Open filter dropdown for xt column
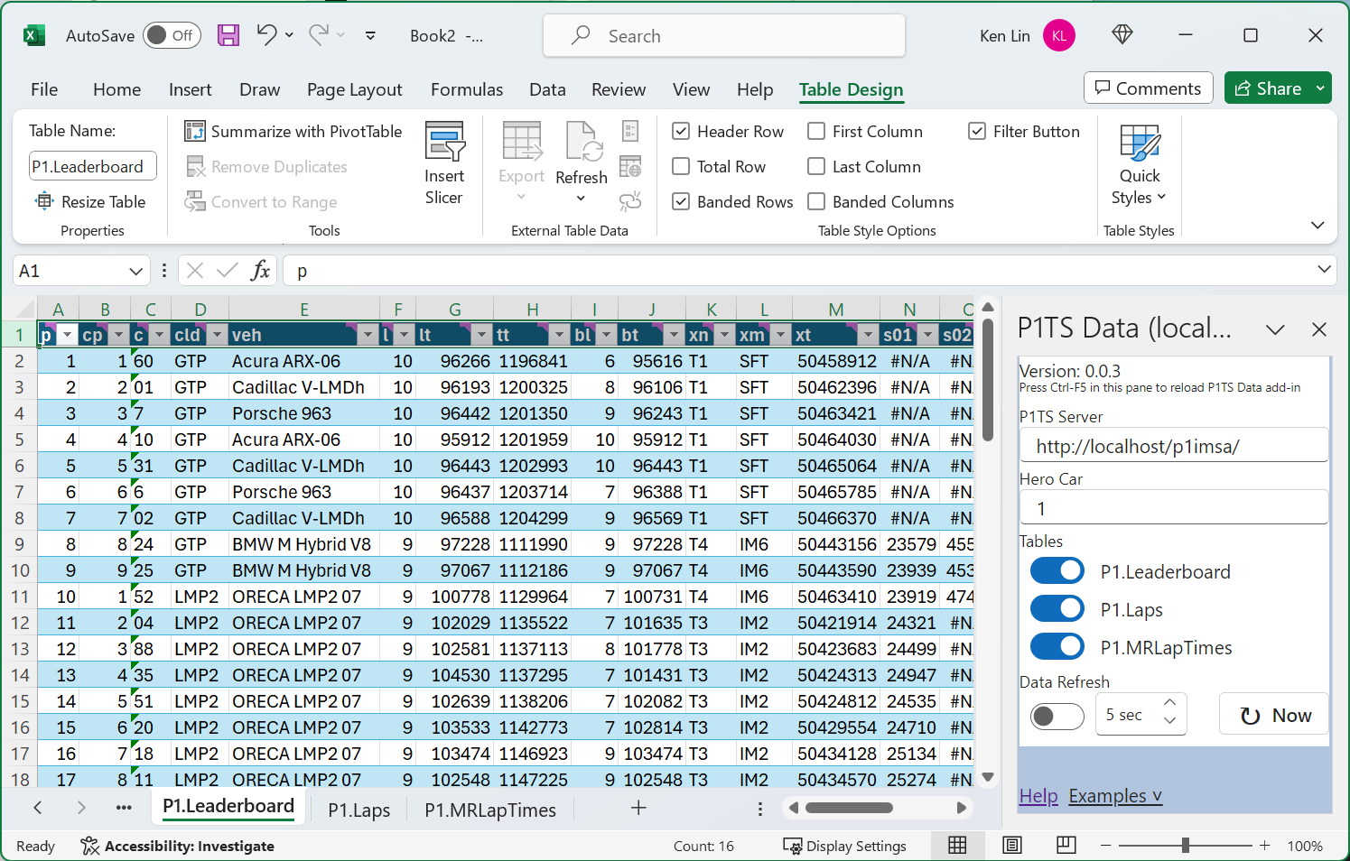This screenshot has height=861, width=1350. tap(868, 335)
